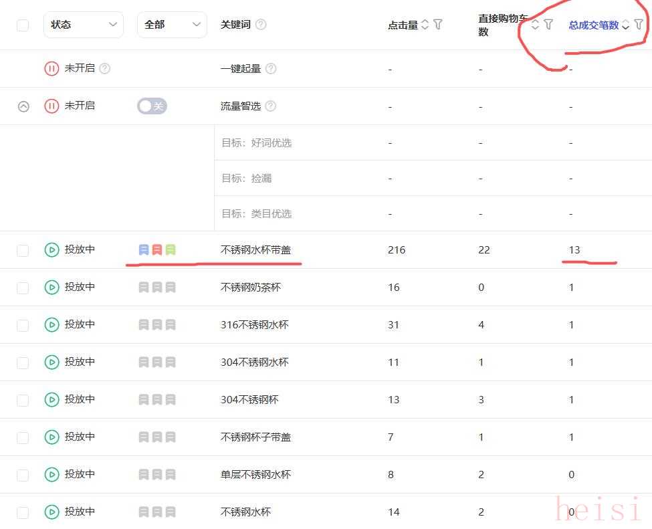Image resolution: width=652 pixels, height=529 pixels.
Task: Click paused status icon for 一键起量
Action: [x=51, y=68]
